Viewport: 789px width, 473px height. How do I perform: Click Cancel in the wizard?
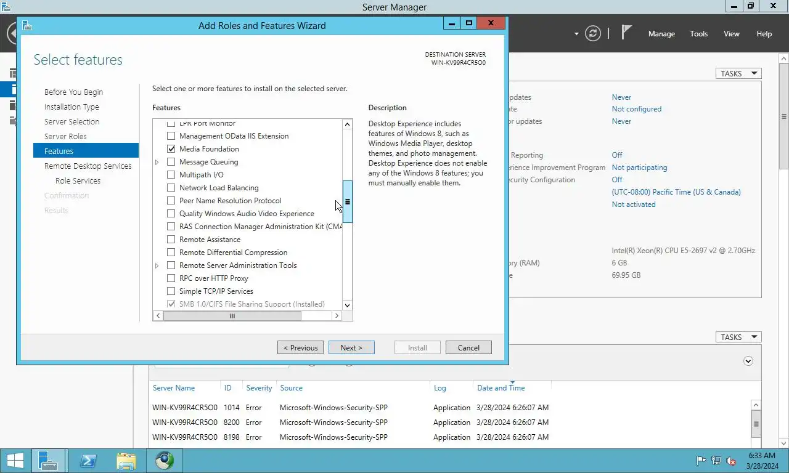[x=468, y=347]
